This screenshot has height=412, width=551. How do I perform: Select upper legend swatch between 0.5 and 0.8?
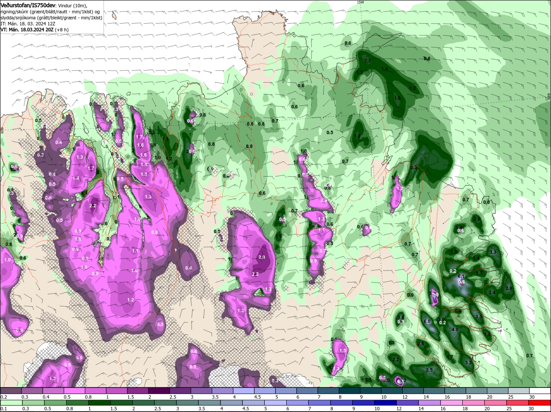tap(74, 390)
